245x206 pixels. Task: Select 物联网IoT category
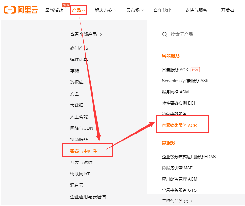click(80, 174)
